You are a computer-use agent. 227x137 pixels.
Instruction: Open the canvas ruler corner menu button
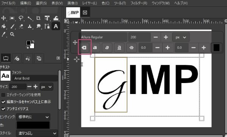click(x=66, y=21)
